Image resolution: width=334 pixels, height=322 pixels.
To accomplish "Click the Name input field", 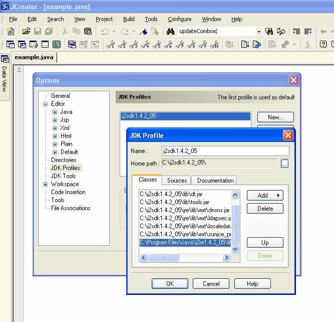I will click(x=225, y=151).
